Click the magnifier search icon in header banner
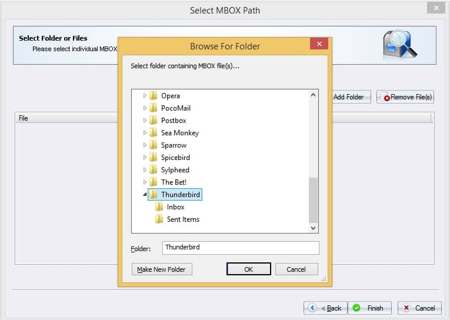Viewport: 450px width, 320px height. click(x=400, y=45)
